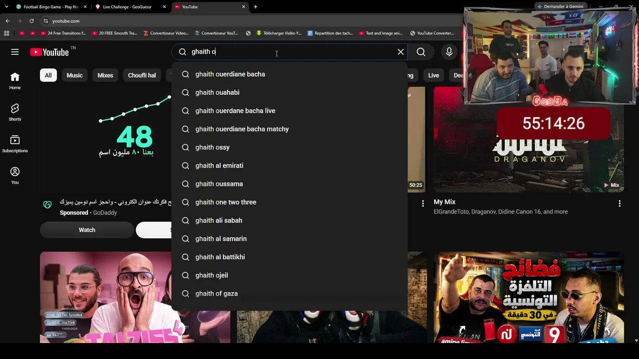Image resolution: width=639 pixels, height=359 pixels.
Task: Open more options for My Mix
Action: (620, 203)
